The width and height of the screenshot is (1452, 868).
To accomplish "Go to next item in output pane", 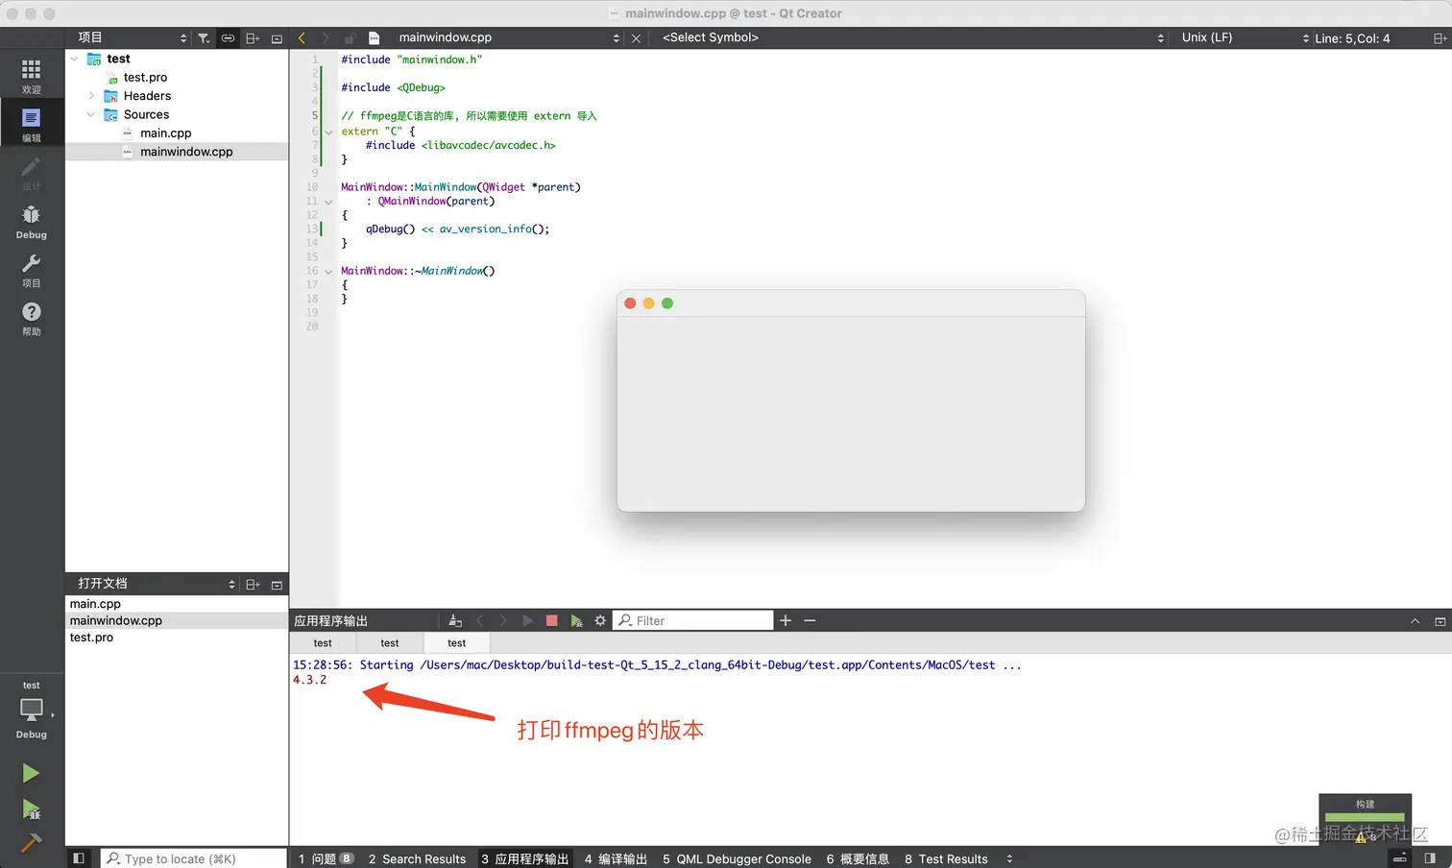I will (503, 621).
